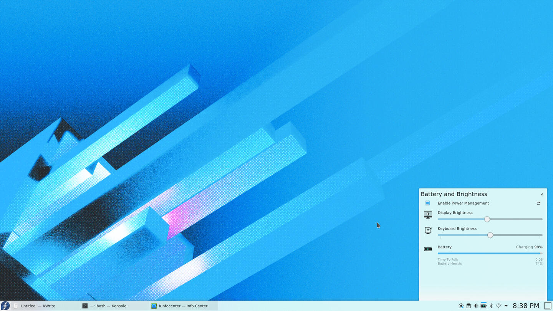The width and height of the screenshot is (553, 311).
Task: Open the Wi-Fi networks tray icon
Action: 498,306
